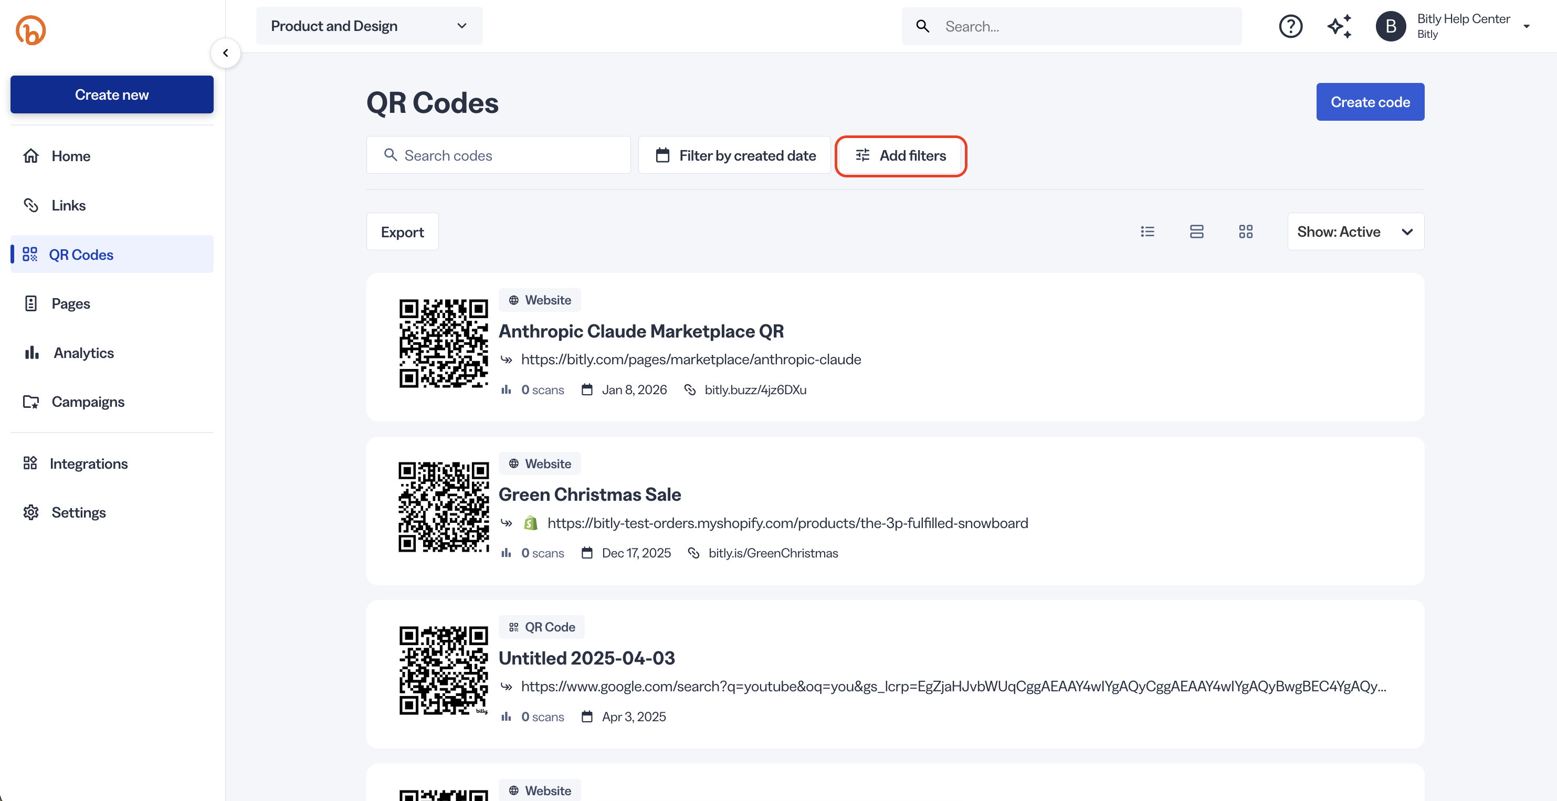Click the Create new button

(112, 94)
